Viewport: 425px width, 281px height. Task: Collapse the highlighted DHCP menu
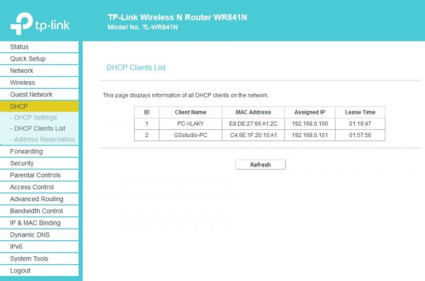click(39, 106)
